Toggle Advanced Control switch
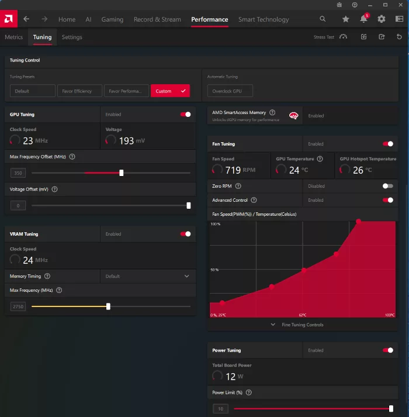 (x=388, y=200)
